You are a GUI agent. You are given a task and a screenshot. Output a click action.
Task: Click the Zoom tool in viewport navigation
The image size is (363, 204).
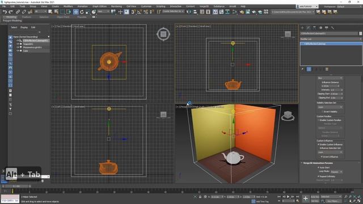click(x=345, y=197)
